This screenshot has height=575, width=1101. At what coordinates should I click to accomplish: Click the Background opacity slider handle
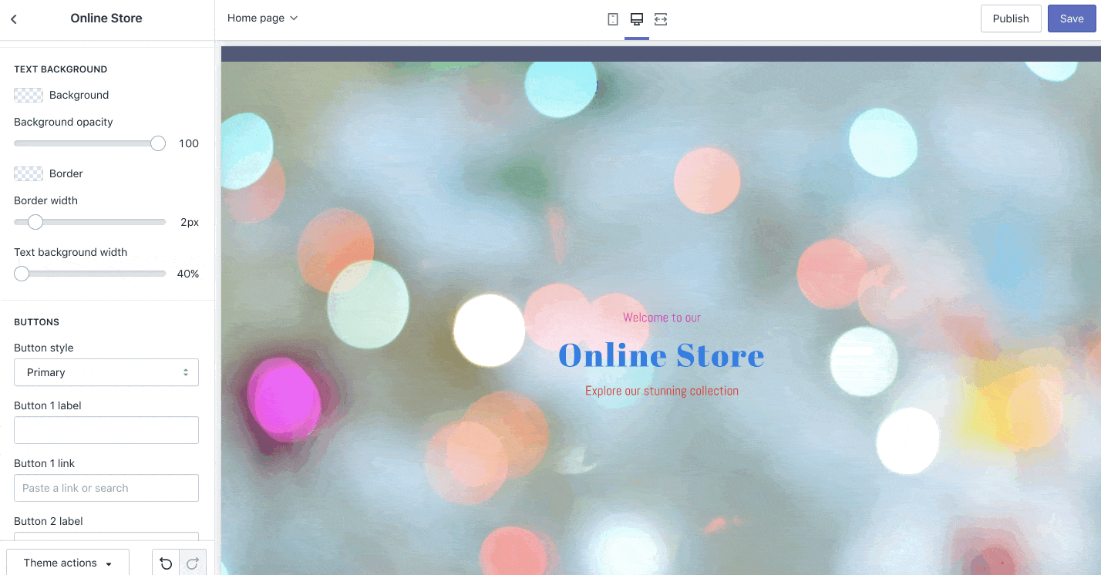click(x=158, y=143)
